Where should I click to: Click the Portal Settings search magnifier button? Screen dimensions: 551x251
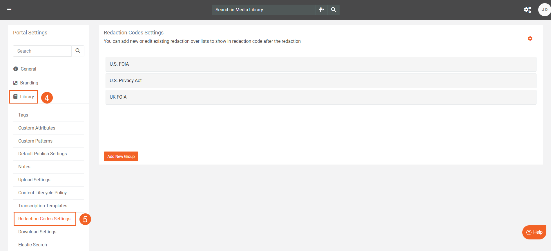pos(78,51)
